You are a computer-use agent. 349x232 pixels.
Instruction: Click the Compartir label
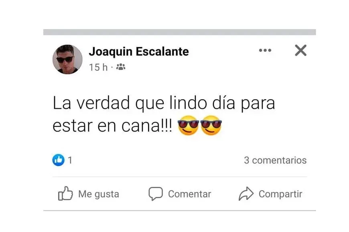tap(280, 194)
